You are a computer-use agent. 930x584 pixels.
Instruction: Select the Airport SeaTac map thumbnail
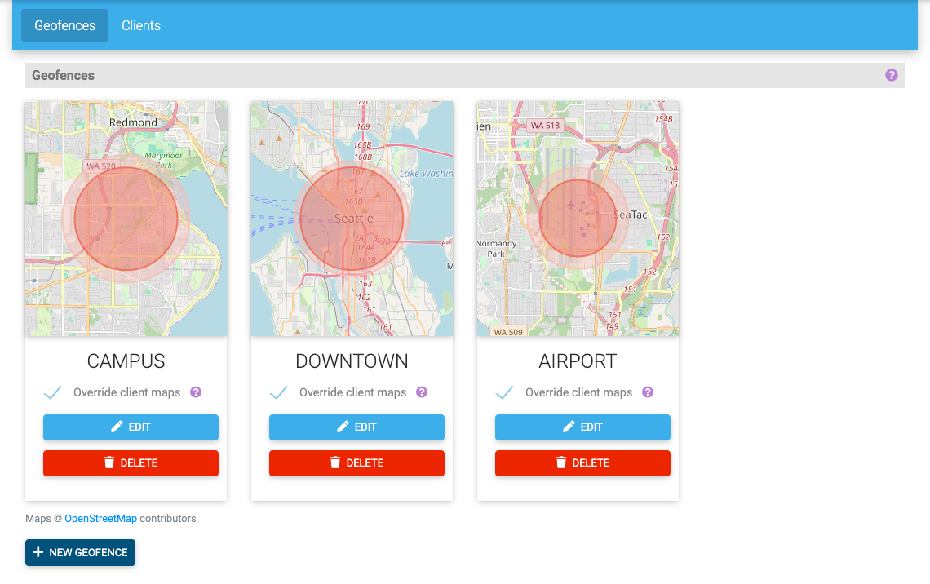point(578,219)
